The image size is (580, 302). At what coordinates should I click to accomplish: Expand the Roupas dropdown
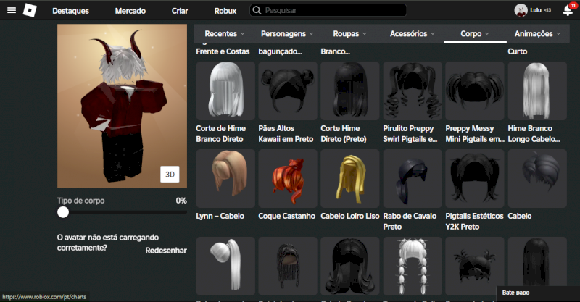click(x=349, y=33)
